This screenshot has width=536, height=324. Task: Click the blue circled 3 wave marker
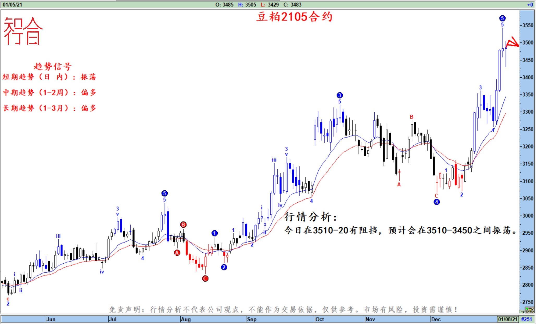(x=340, y=95)
